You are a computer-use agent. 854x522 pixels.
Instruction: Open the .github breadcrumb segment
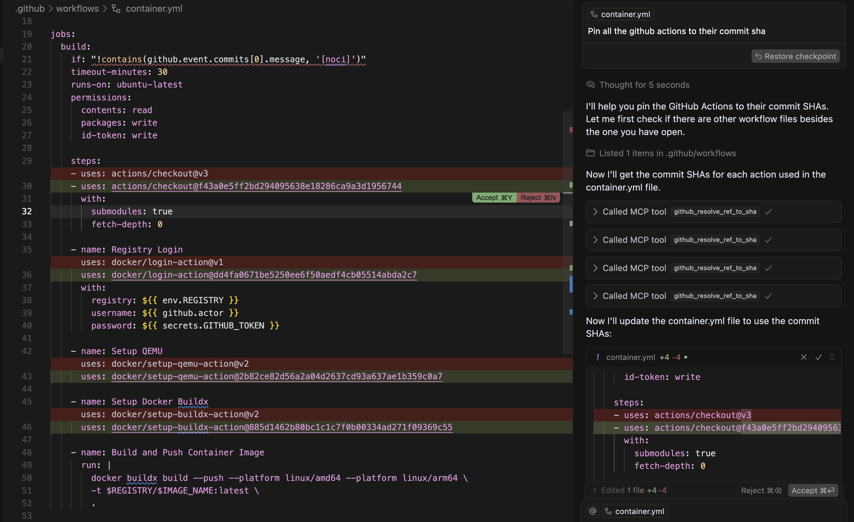click(30, 9)
